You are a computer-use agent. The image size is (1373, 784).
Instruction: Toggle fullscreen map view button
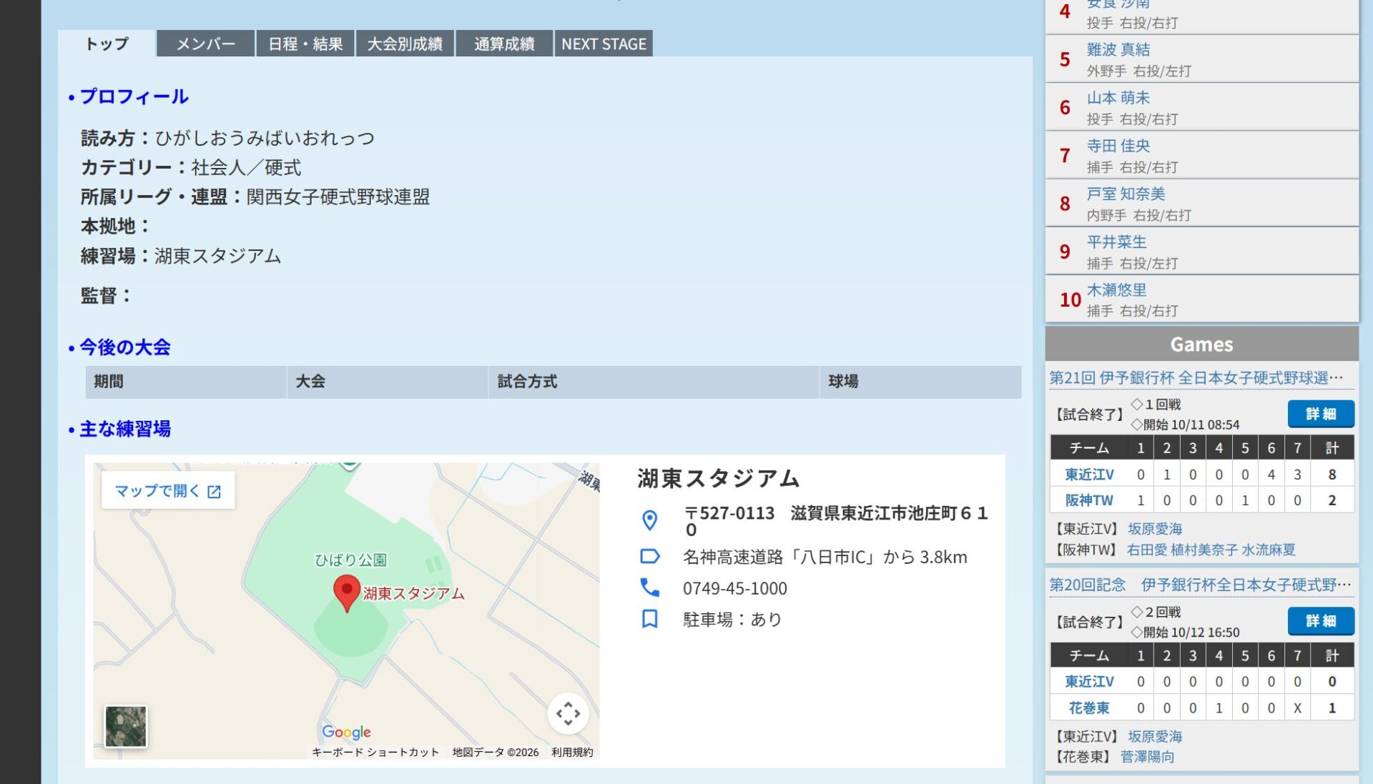click(x=568, y=713)
